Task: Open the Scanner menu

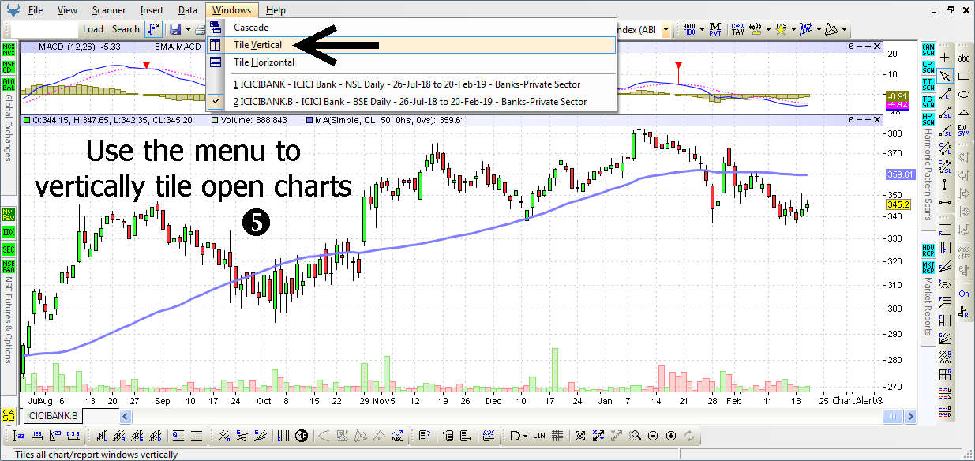Action: (108, 10)
